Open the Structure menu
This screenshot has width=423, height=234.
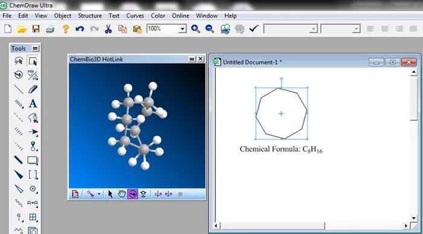(90, 16)
